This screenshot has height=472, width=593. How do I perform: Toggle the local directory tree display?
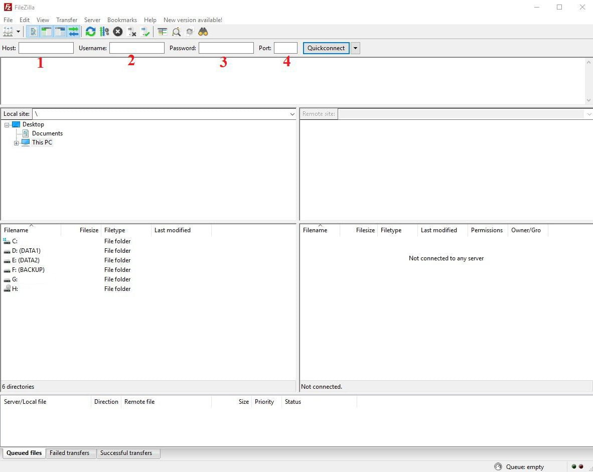(47, 32)
